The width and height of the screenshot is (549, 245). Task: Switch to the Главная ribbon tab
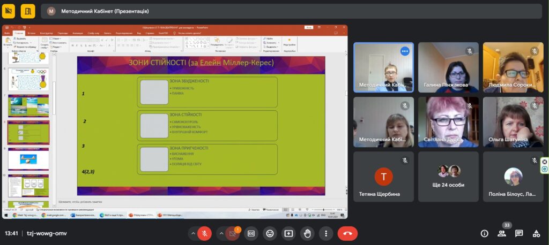[x=19, y=33]
